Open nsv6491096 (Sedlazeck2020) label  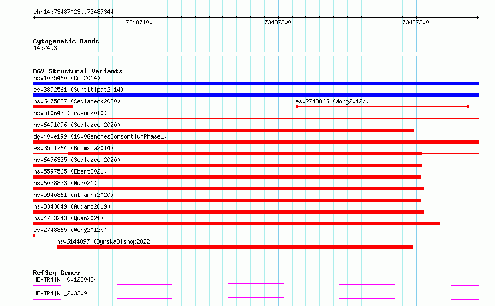click(77, 125)
